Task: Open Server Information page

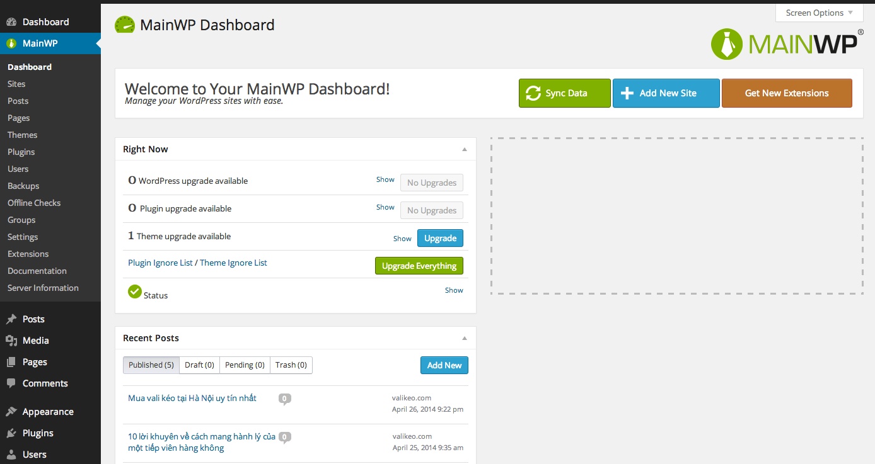Action: [43, 288]
